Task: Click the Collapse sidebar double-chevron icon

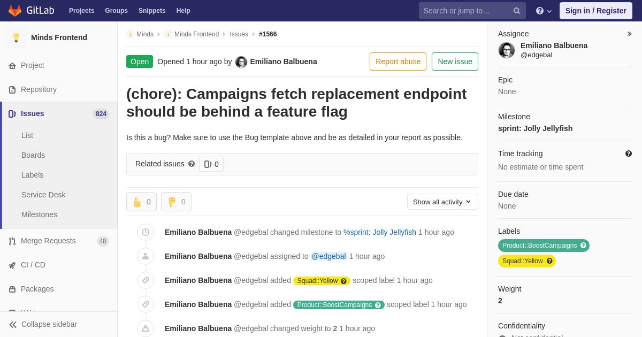Action: pos(13,325)
